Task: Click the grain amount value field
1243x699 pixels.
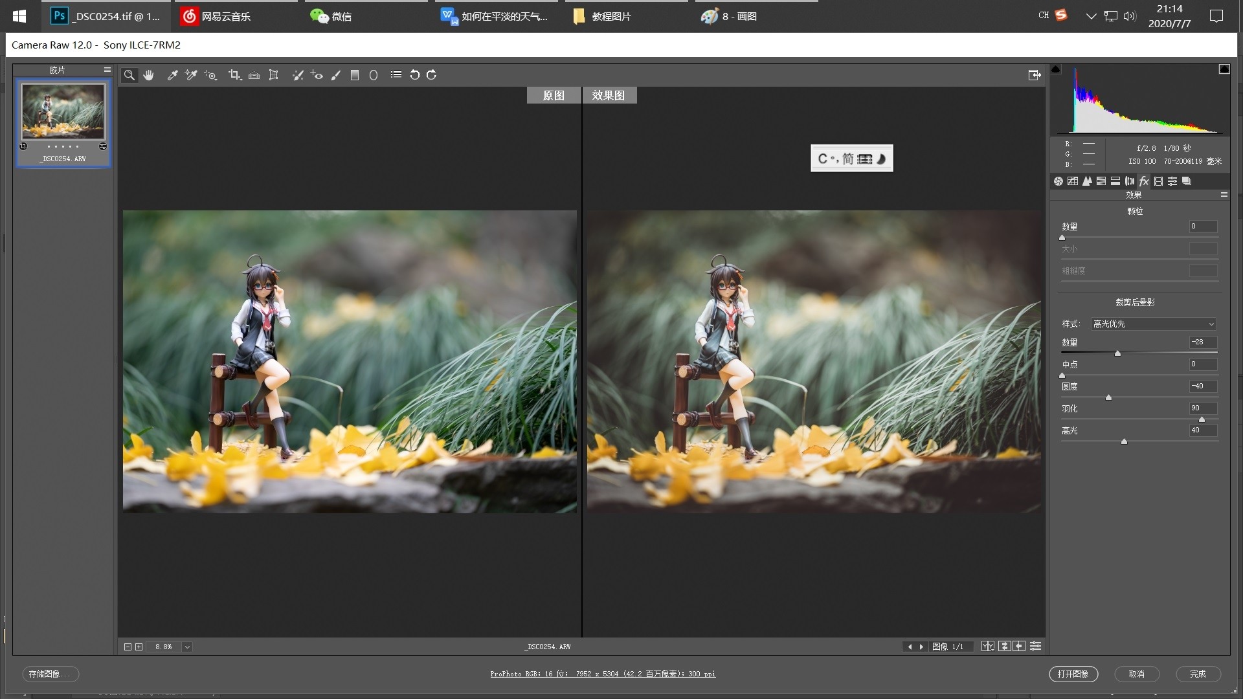Action: coord(1203,227)
